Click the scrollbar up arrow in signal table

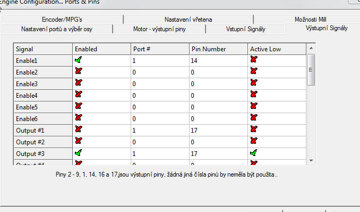[311, 49]
